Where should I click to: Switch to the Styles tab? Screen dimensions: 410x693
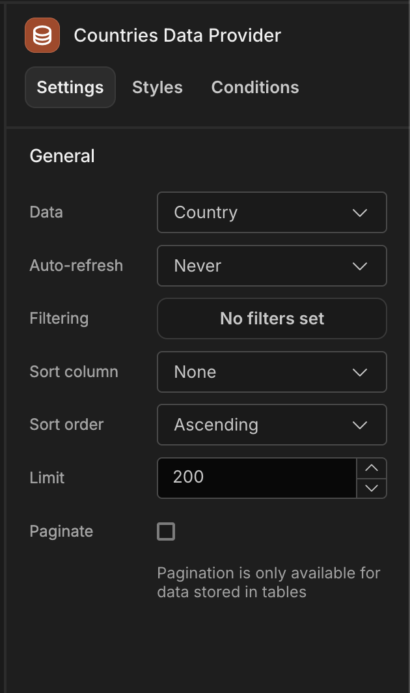tap(157, 87)
